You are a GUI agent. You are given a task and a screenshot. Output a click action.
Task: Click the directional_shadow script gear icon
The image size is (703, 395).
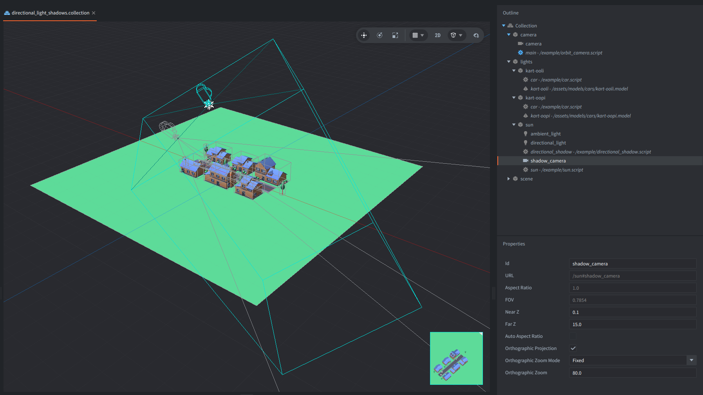tap(526, 152)
